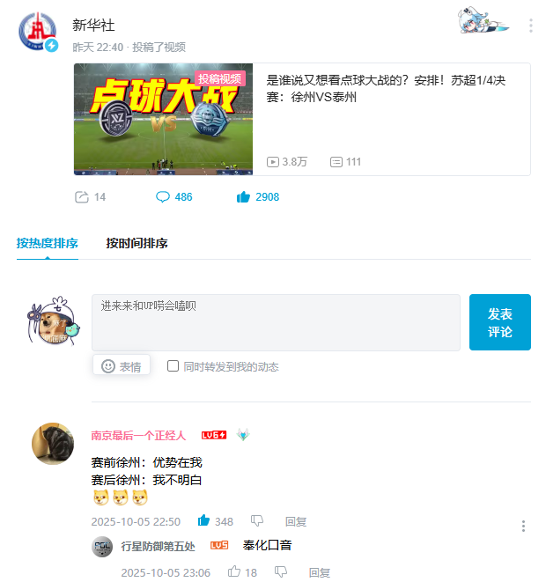Switch to 按时间排序 tab
Image resolution: width=546 pixels, height=582 pixels.
point(136,244)
